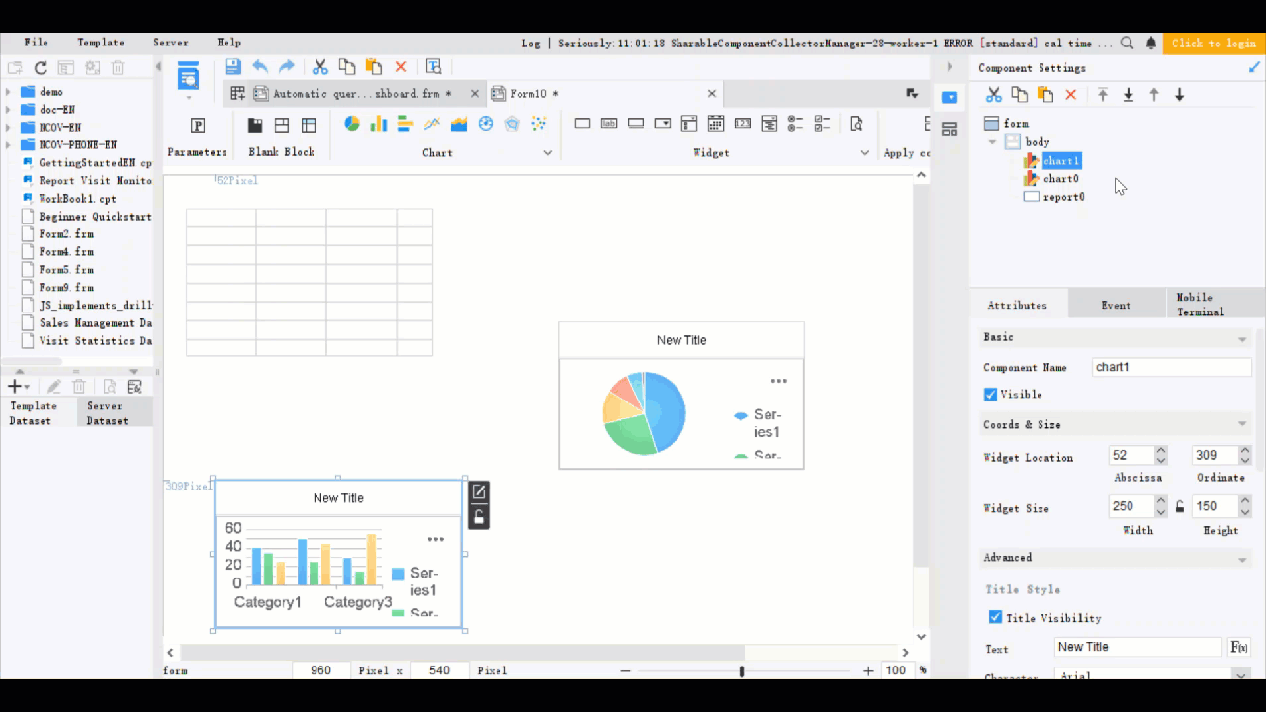Add a Parameters panel with the P icon

(198, 126)
